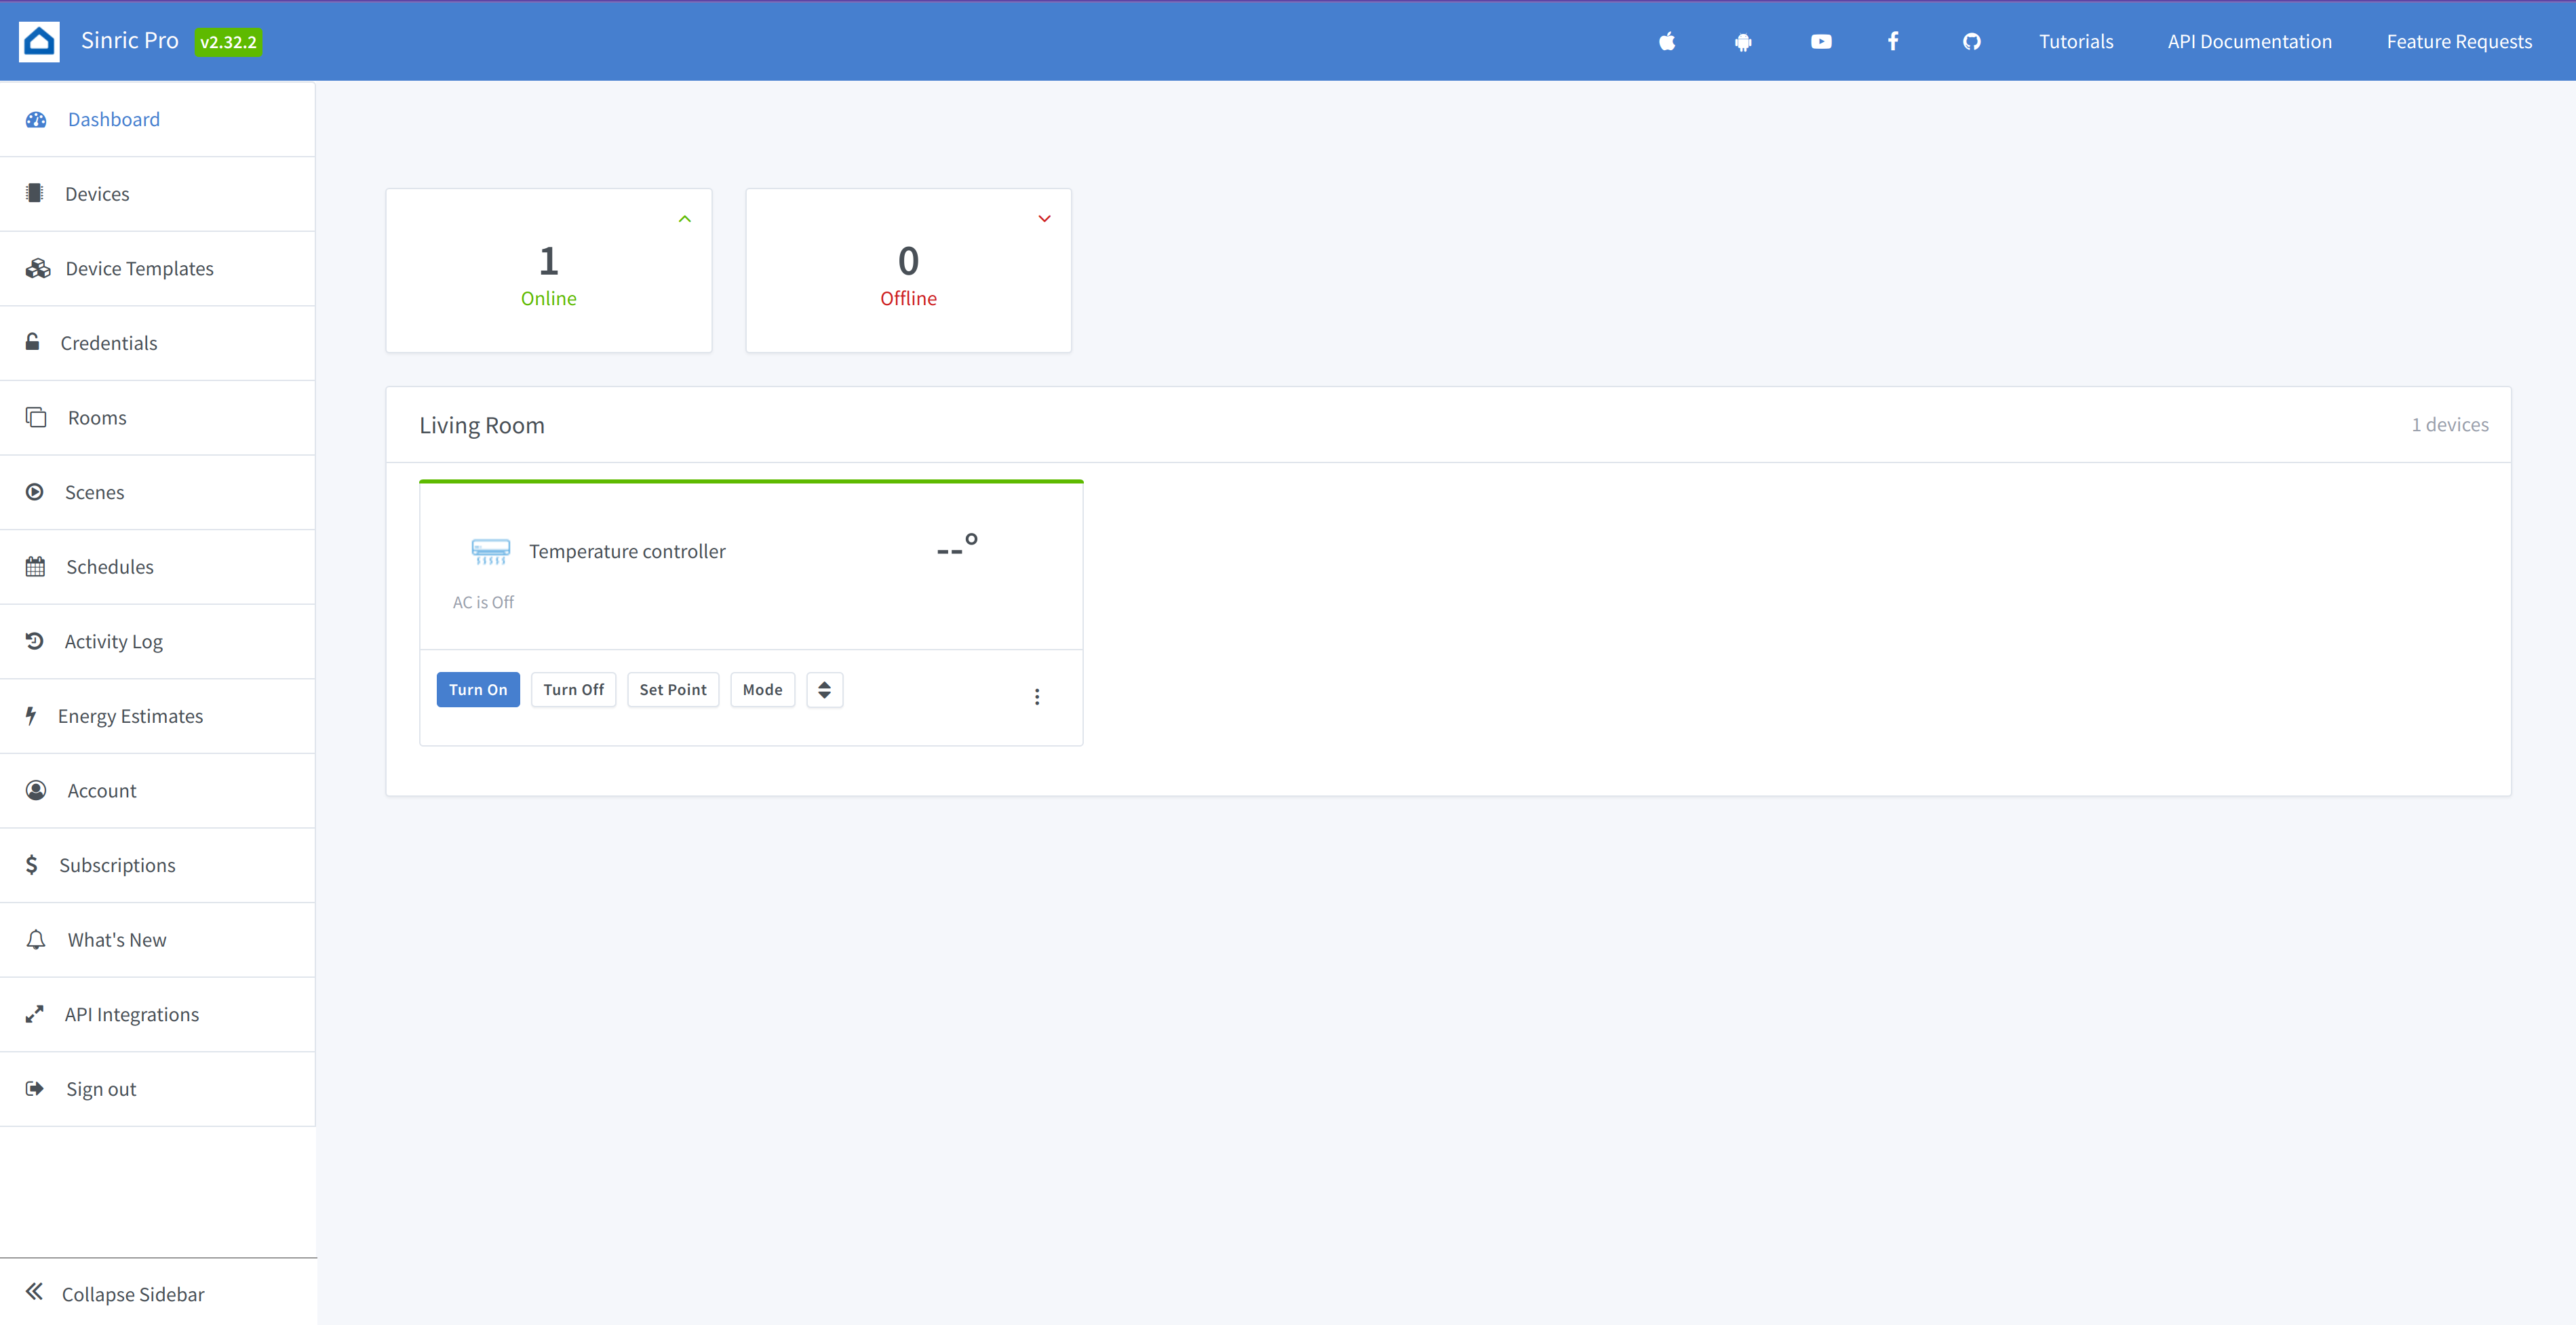Image resolution: width=2576 pixels, height=1325 pixels.
Task: Sign out of Sinric Pro
Action: pyautogui.click(x=158, y=1089)
